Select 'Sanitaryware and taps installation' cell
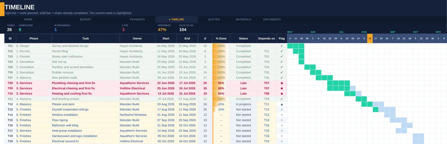Viewport: 447px width, 144px height. [85, 136]
